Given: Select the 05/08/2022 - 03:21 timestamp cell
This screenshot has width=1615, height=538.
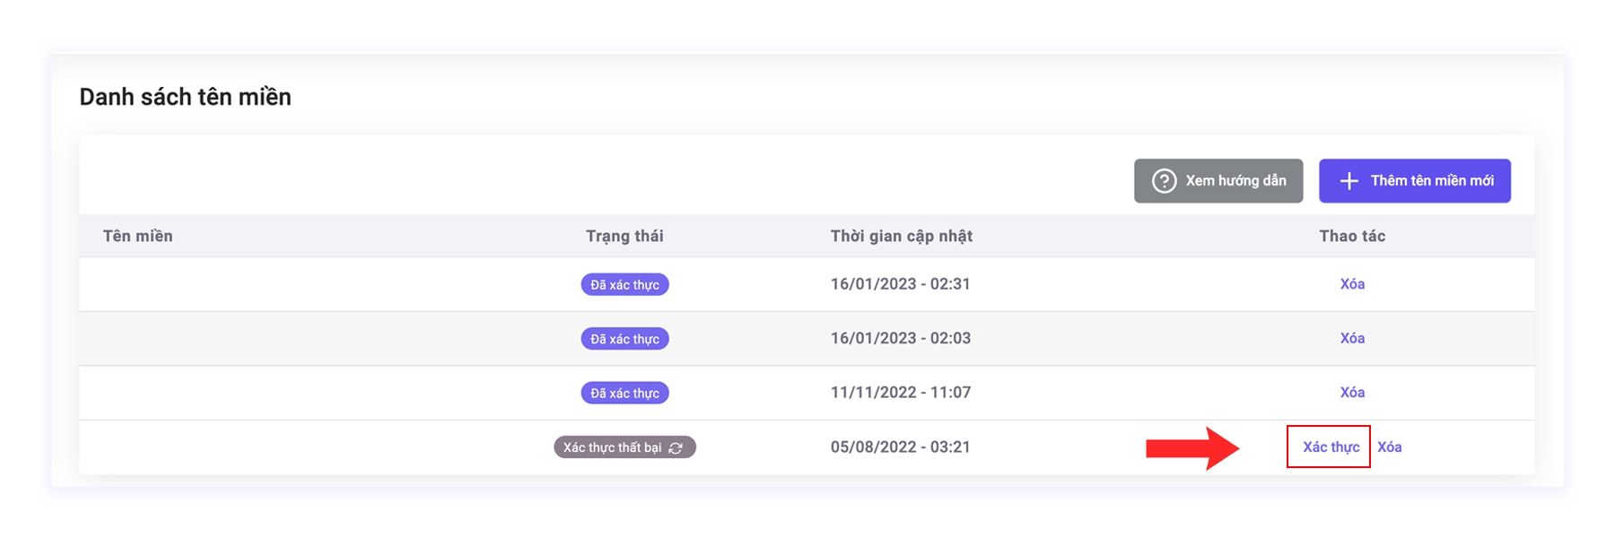Looking at the screenshot, I should click(900, 447).
